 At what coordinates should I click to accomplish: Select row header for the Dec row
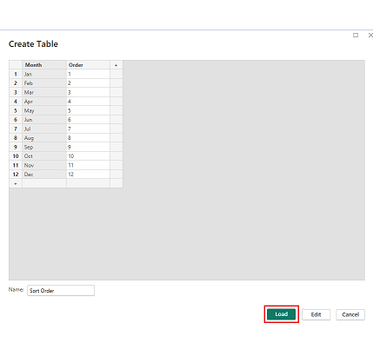point(16,175)
